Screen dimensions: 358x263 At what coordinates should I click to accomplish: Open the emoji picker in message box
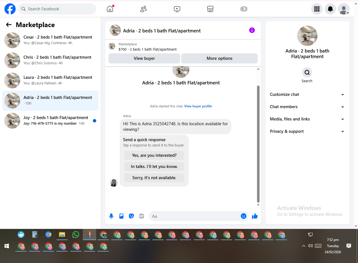(244, 216)
